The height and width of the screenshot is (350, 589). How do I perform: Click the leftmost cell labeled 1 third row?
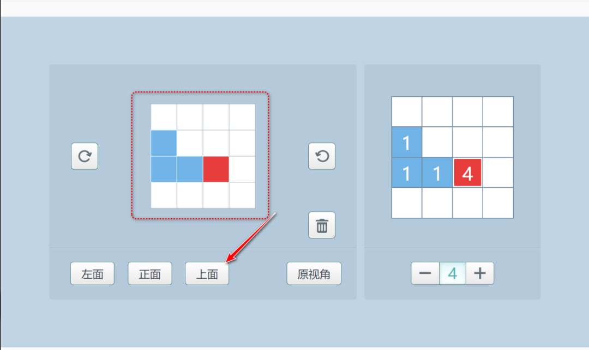tap(406, 173)
